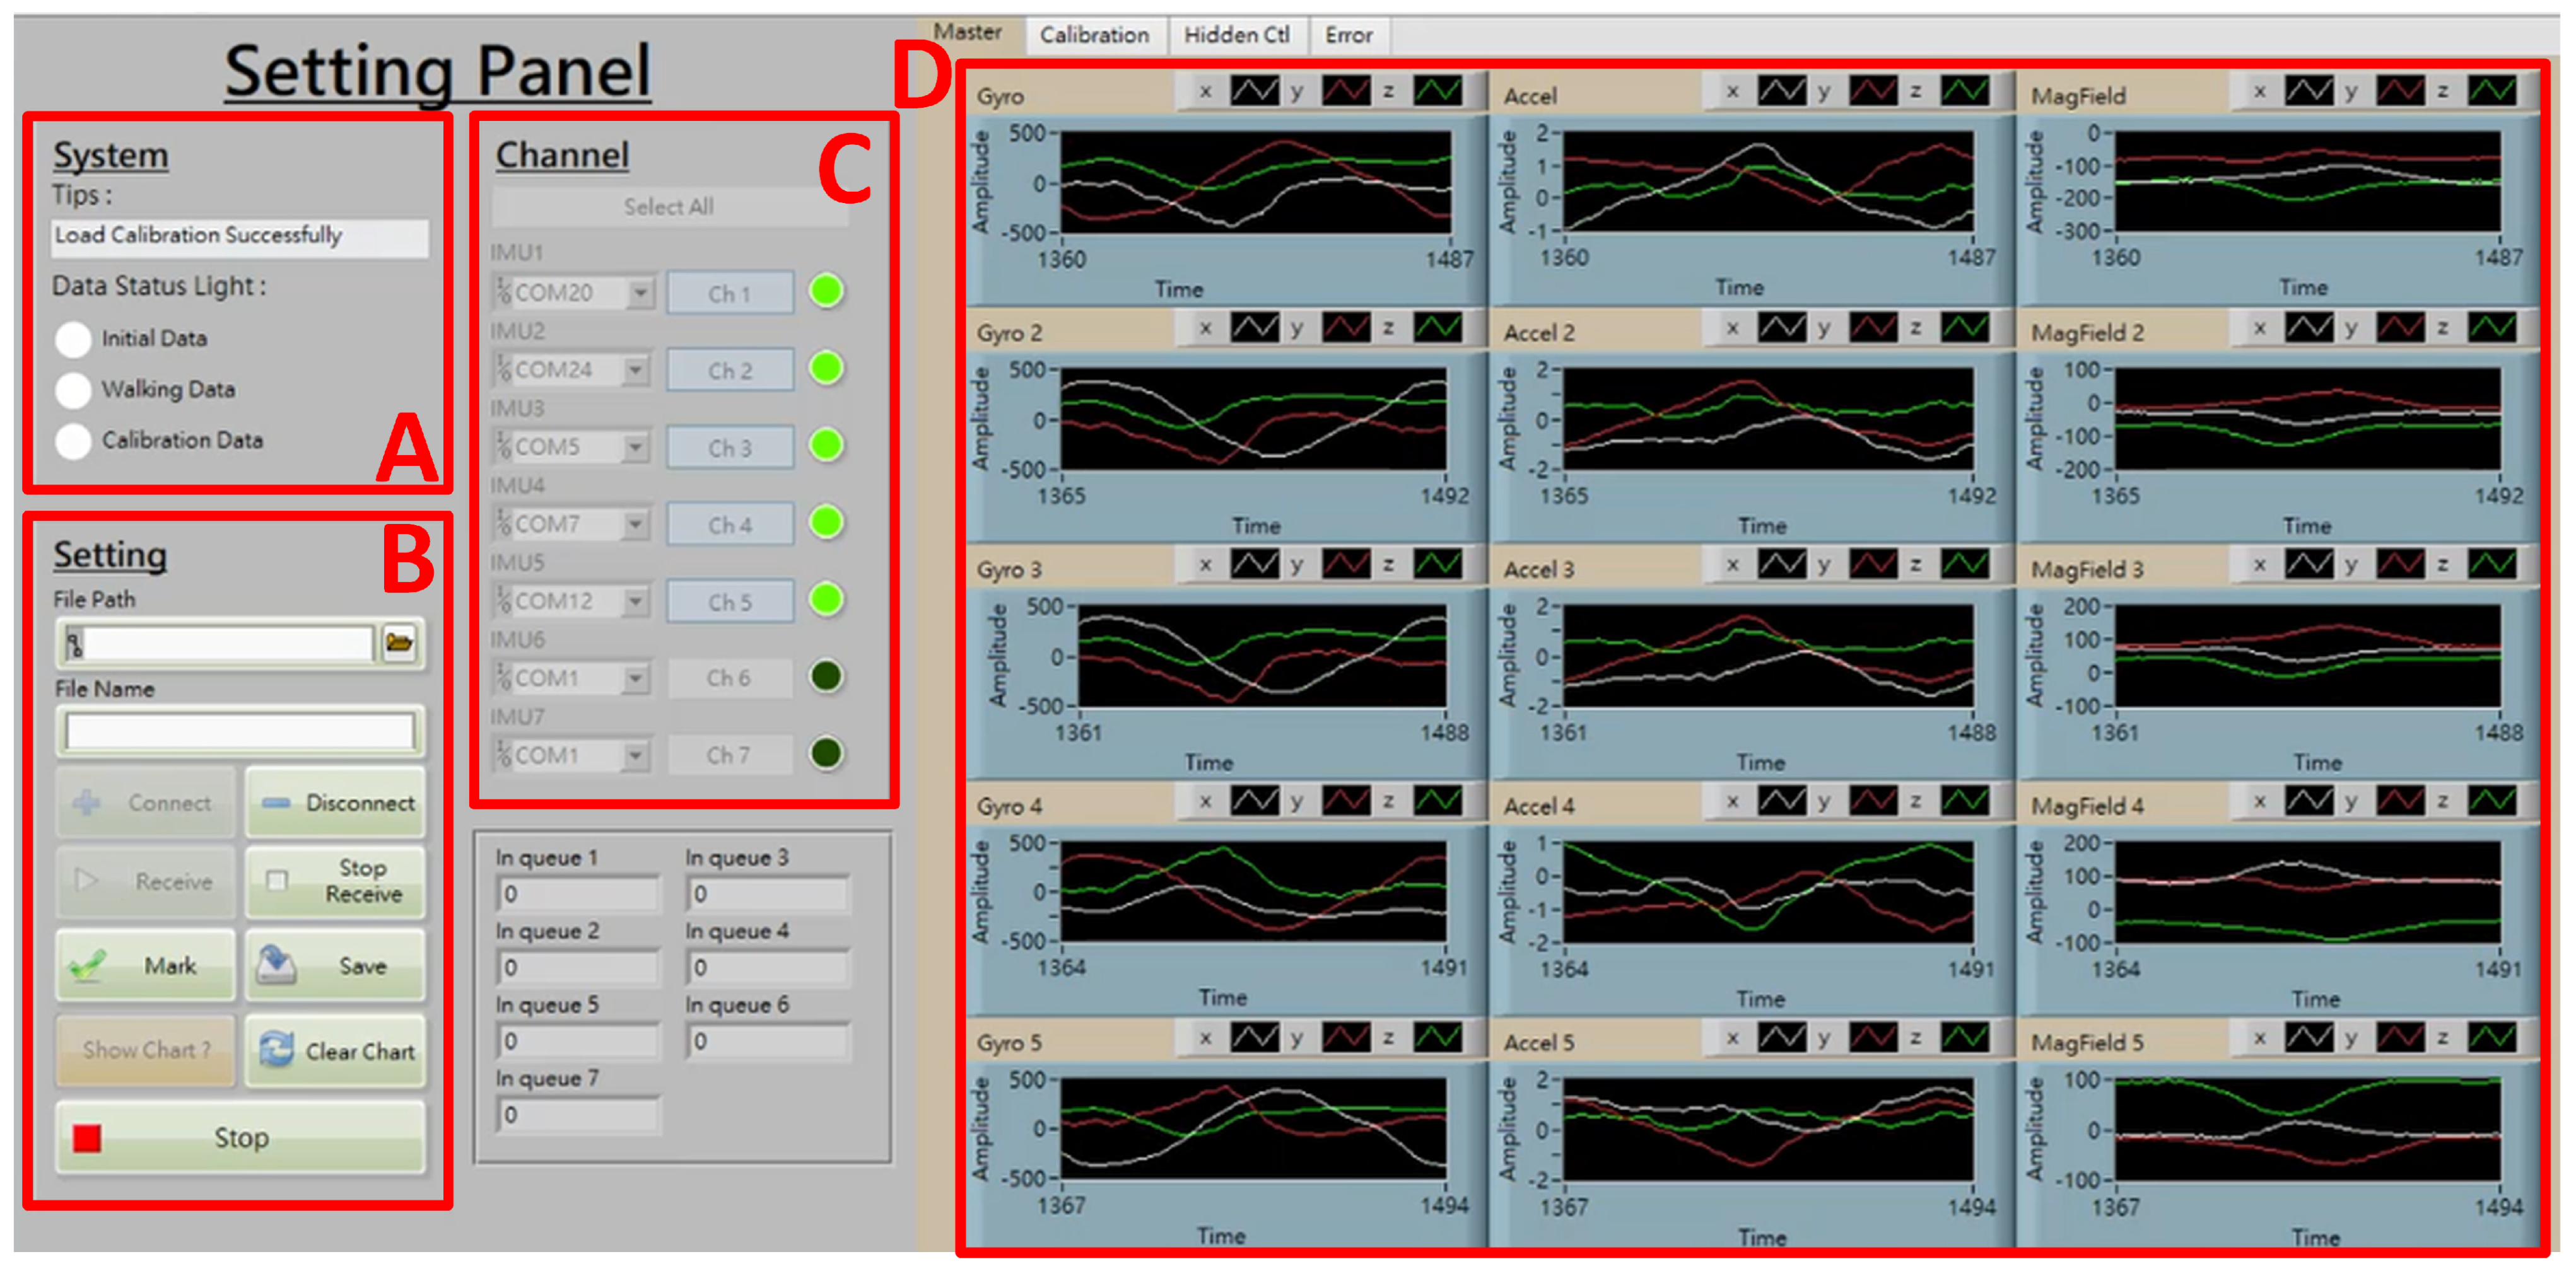Click the folder browse icon beside File Path

399,642
